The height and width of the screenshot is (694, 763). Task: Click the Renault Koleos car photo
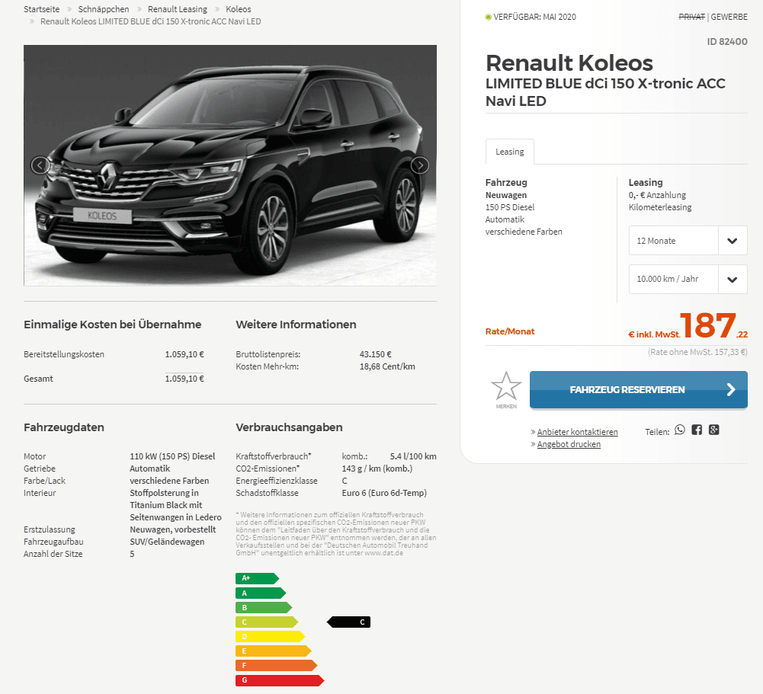[230, 165]
